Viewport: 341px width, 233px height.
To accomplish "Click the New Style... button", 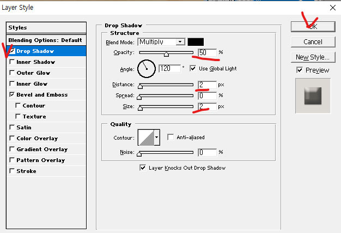I will [313, 57].
